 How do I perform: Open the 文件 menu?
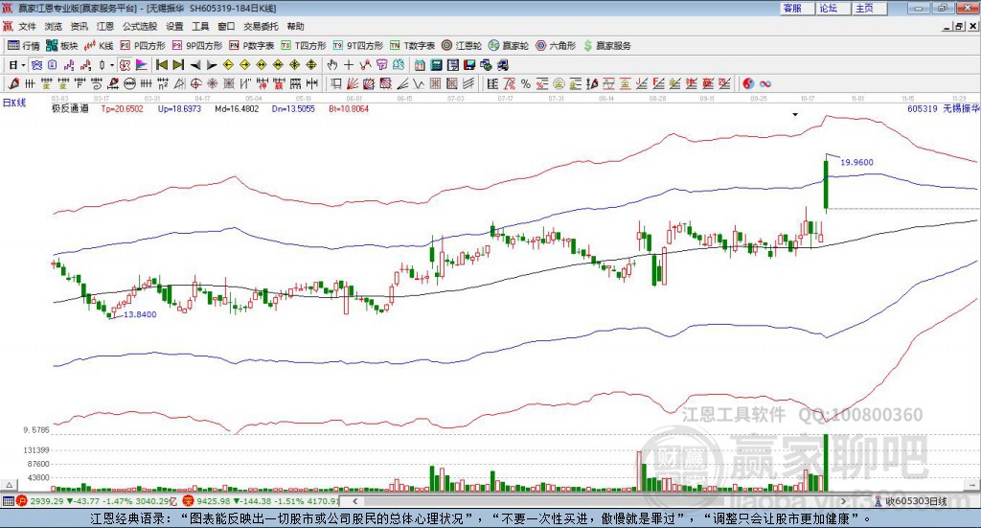(27, 26)
